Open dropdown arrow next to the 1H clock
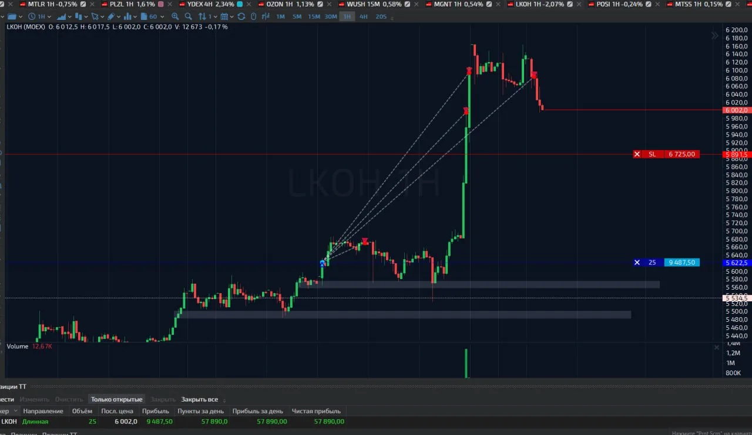The image size is (752, 435). coord(49,16)
